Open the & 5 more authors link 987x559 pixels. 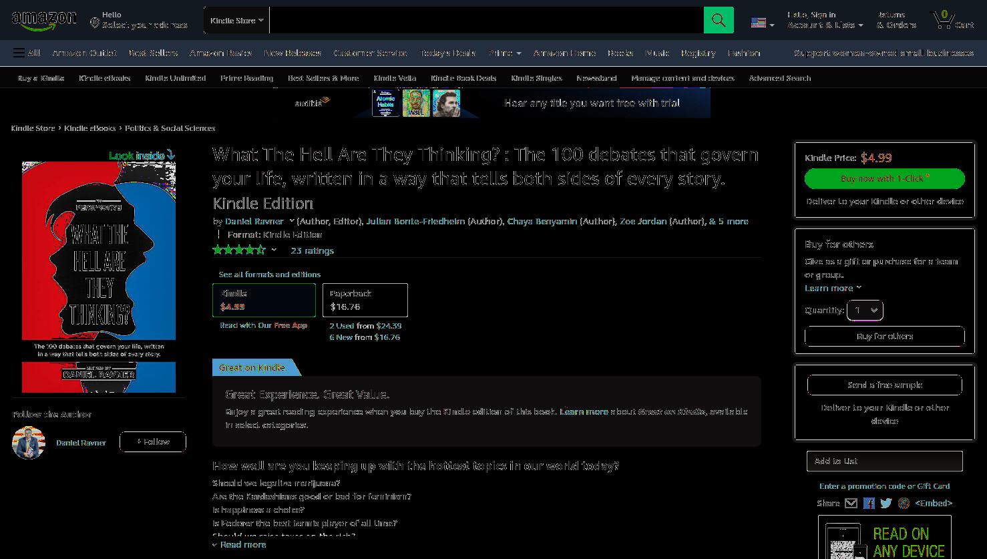(729, 221)
